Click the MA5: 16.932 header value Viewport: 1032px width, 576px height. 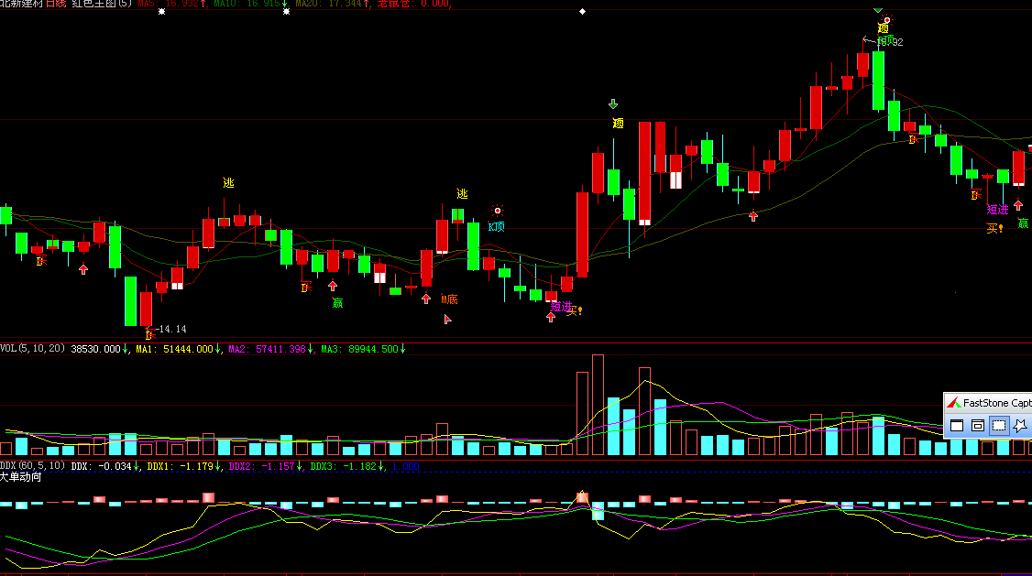tap(168, 4)
